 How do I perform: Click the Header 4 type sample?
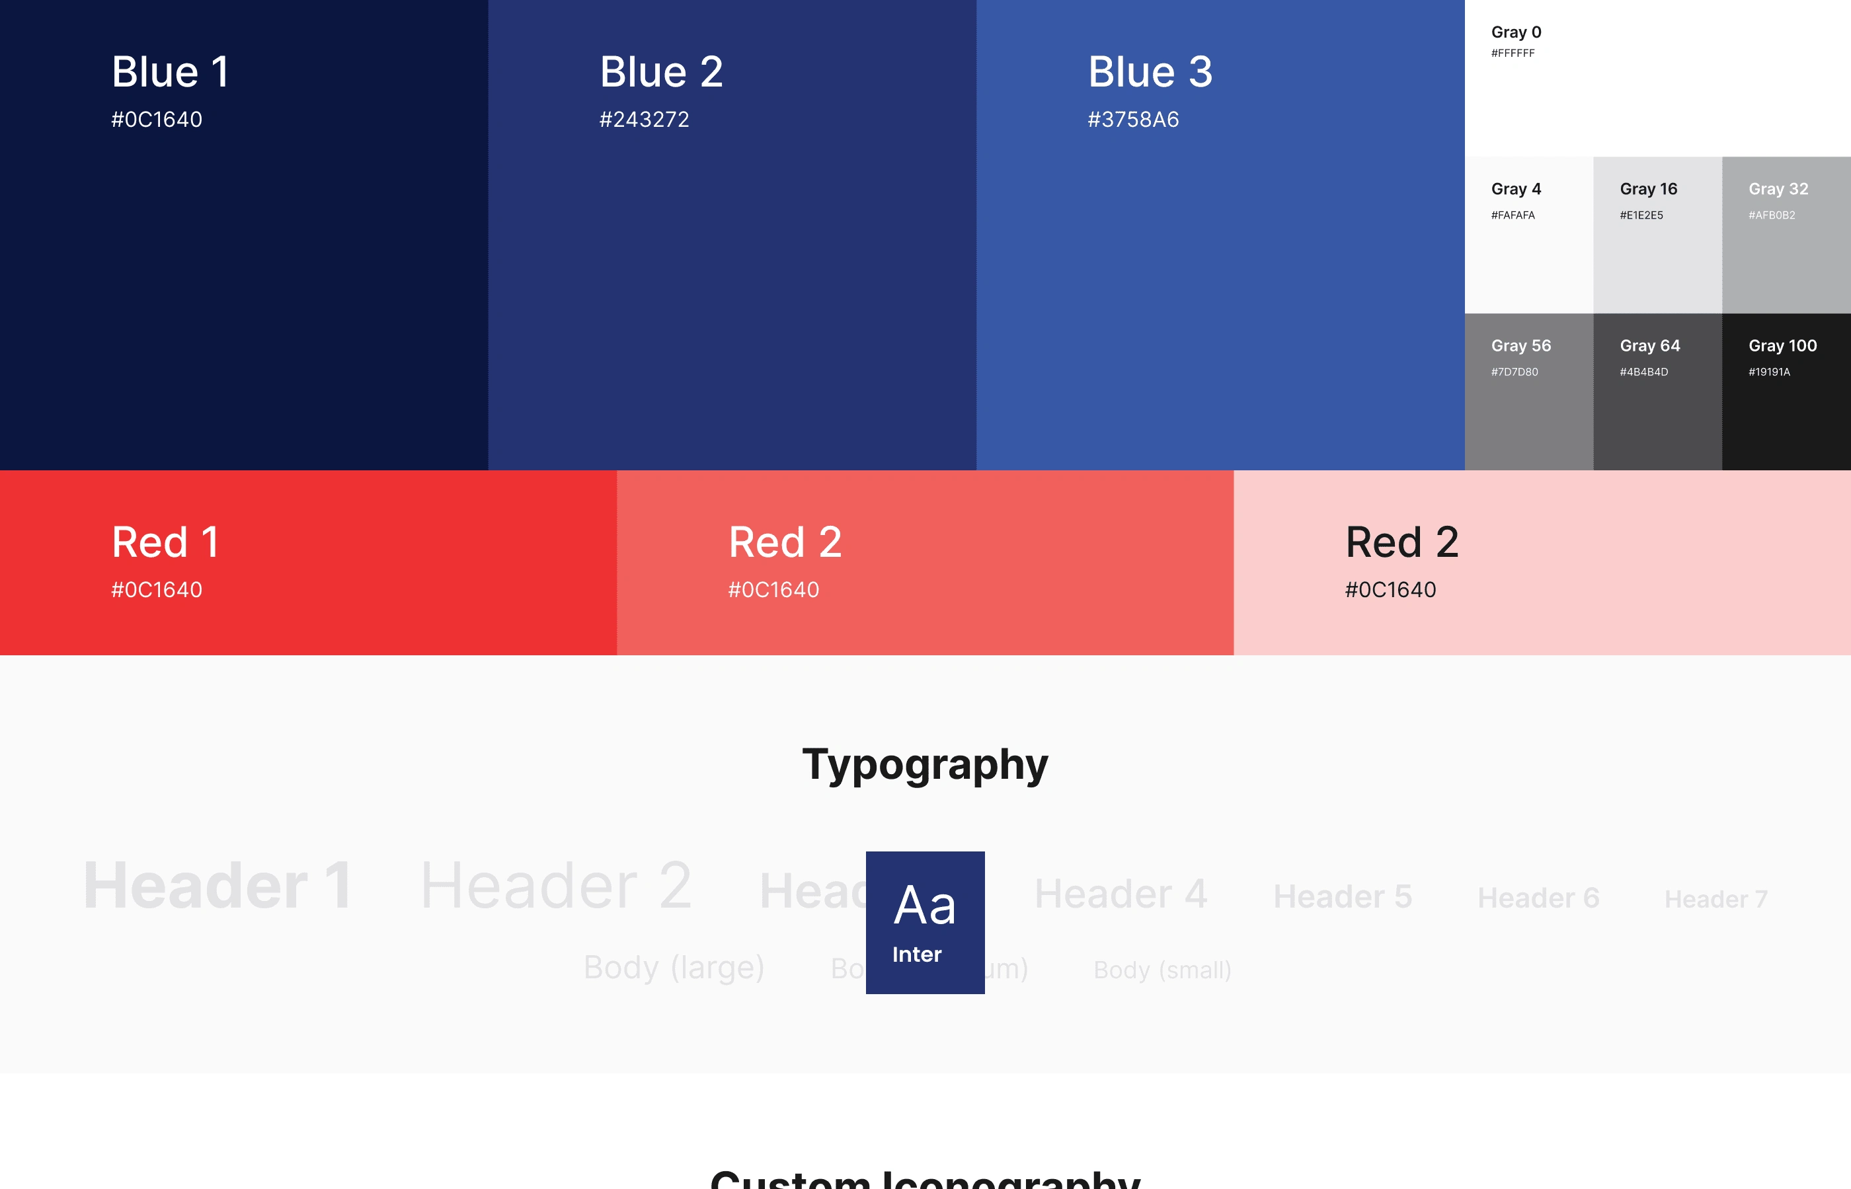click(1121, 894)
